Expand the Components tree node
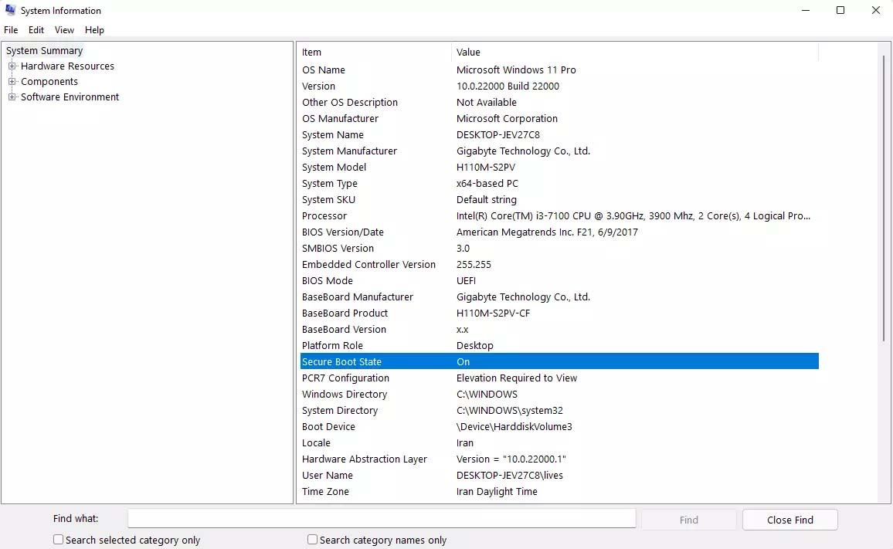 [12, 82]
